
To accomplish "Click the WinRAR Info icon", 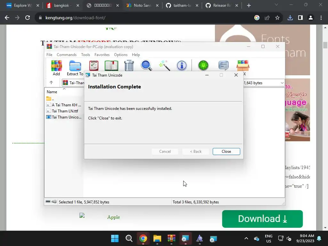I will point(182,66).
